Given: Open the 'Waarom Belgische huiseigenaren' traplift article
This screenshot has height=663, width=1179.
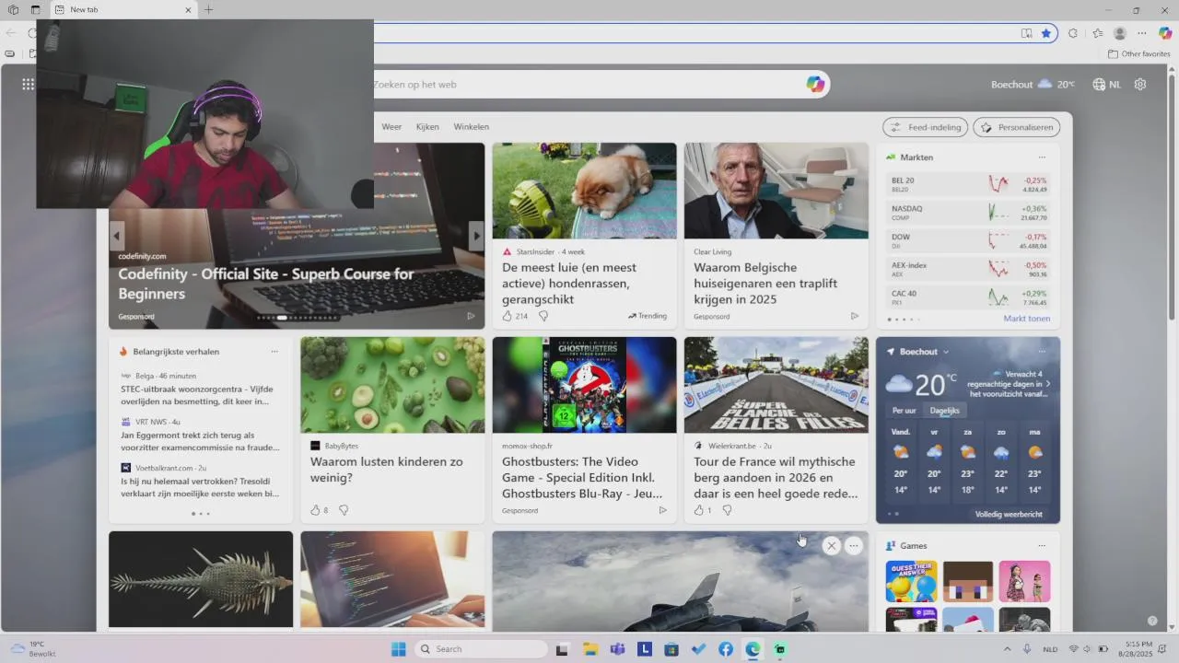Looking at the screenshot, I should pyautogui.click(x=776, y=236).
